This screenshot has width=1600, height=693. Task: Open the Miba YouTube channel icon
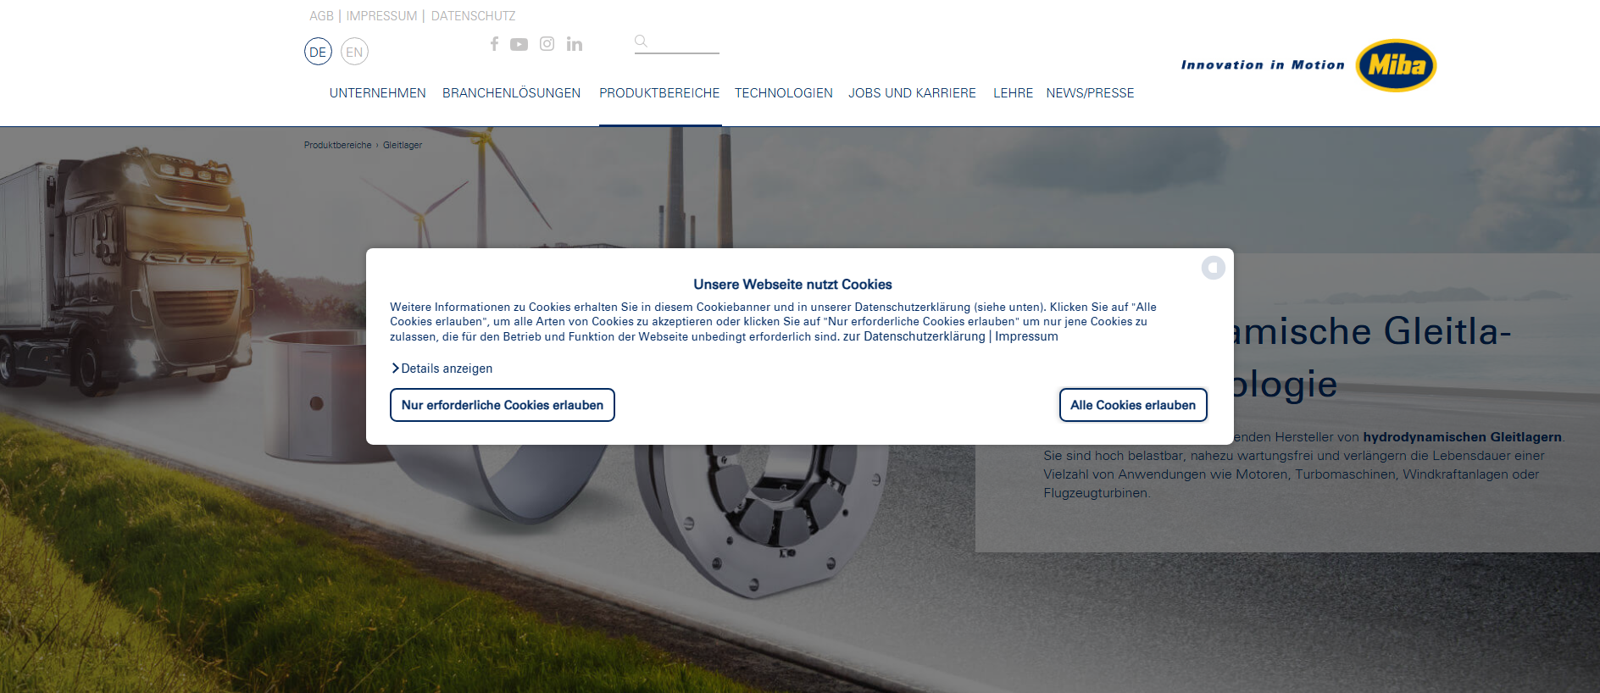click(x=519, y=45)
